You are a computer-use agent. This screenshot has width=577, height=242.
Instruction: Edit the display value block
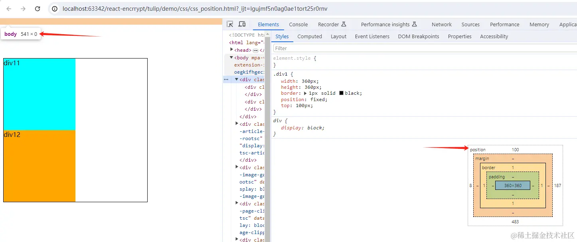click(x=315, y=128)
